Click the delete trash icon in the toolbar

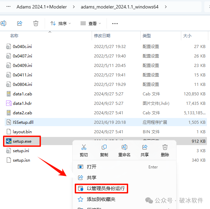pyautogui.click(x=36, y=23)
